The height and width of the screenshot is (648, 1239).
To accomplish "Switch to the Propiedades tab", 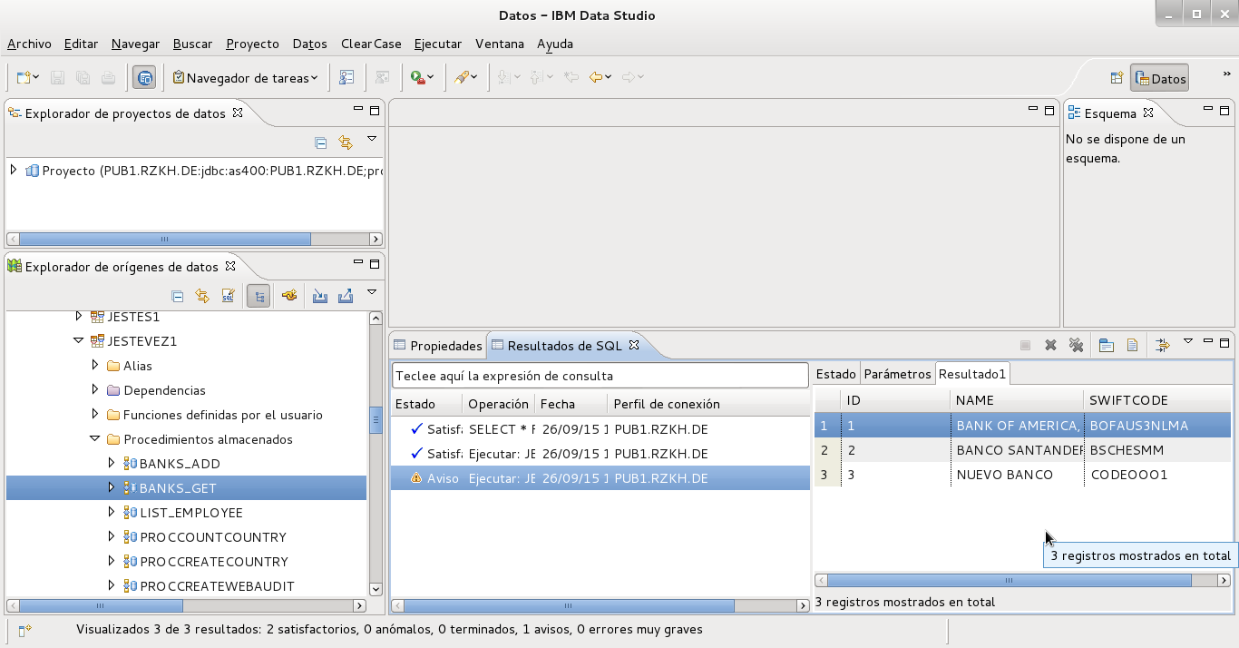I will tap(438, 346).
